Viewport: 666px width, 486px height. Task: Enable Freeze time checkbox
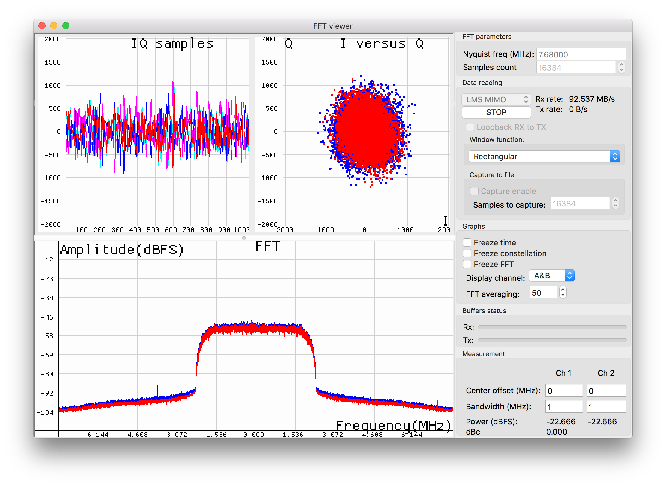(x=467, y=242)
